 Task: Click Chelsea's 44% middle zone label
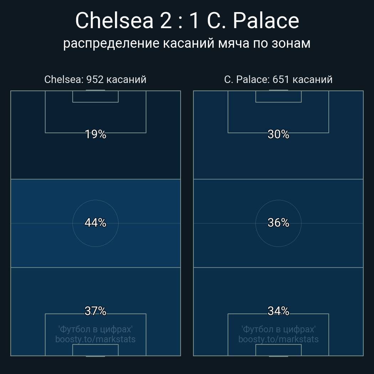pos(95,223)
